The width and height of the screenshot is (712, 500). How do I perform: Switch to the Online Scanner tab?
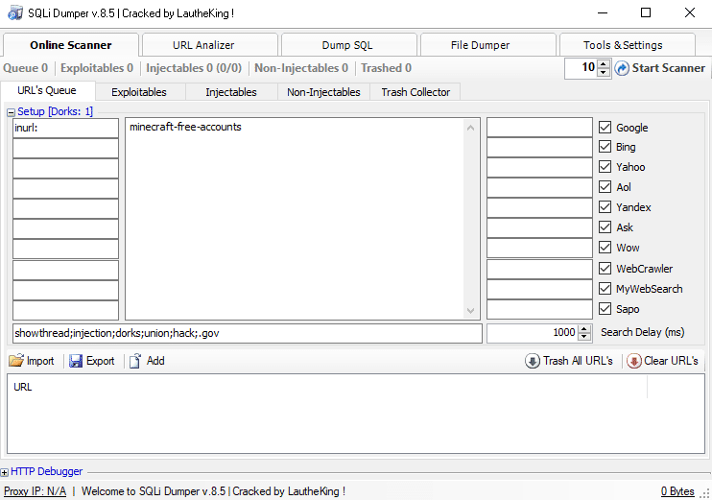coord(71,45)
